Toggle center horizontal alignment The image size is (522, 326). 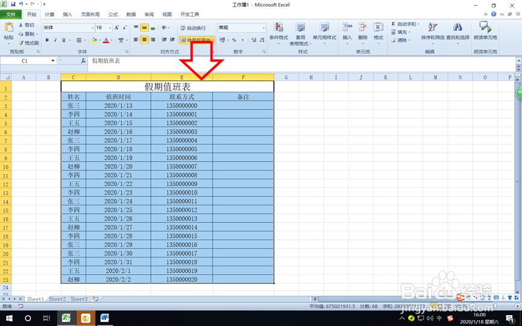pos(144,40)
